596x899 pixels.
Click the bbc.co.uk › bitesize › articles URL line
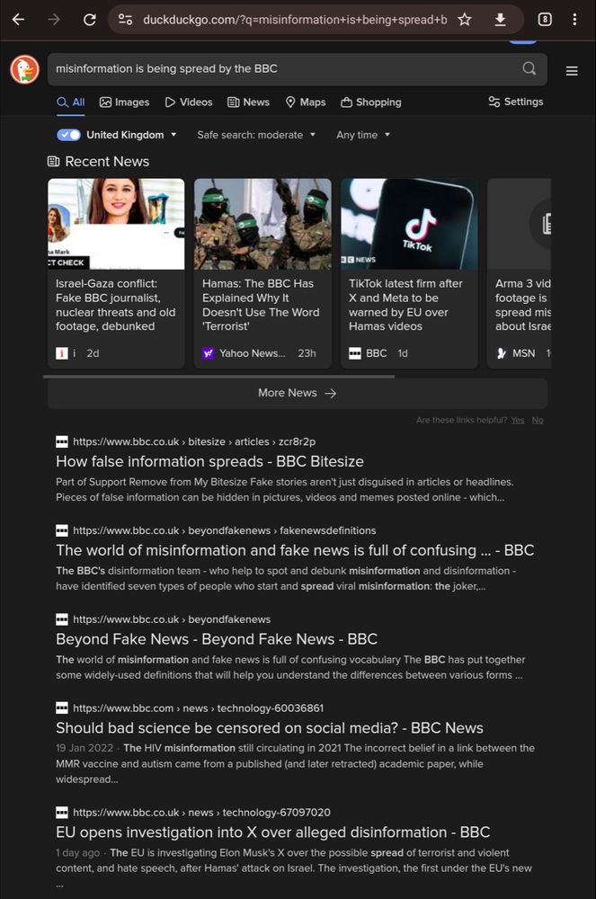[193, 441]
